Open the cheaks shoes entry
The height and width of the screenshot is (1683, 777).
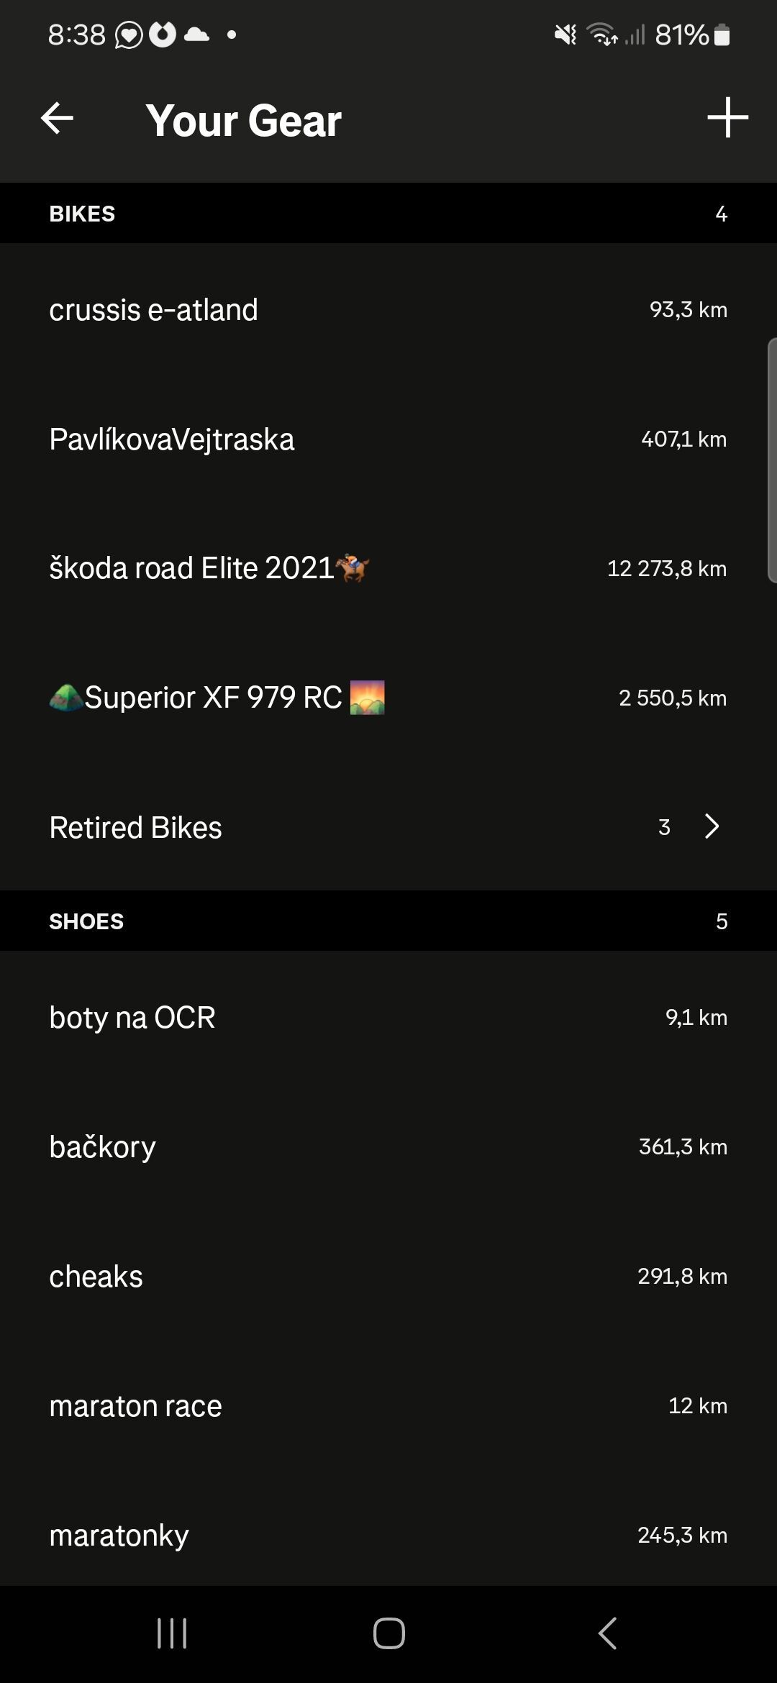click(388, 1276)
